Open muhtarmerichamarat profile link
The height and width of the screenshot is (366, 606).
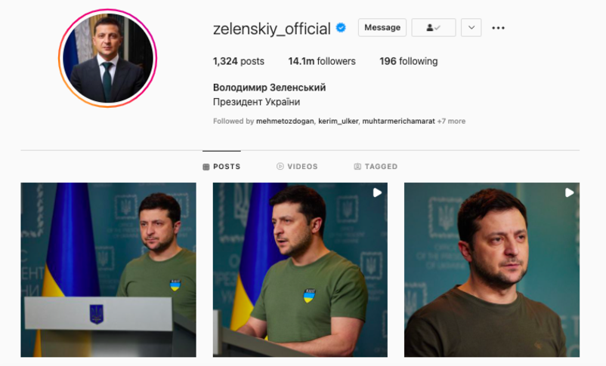click(398, 121)
